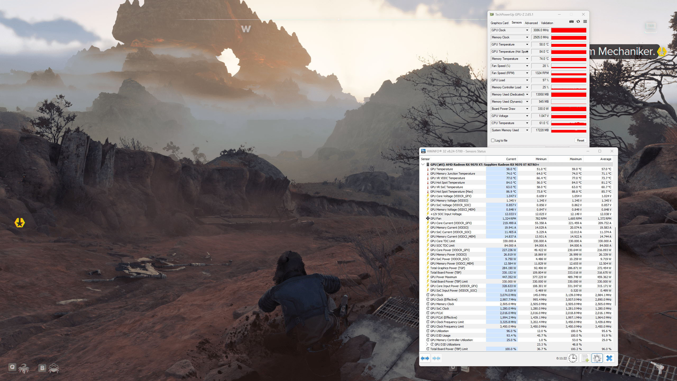The width and height of the screenshot is (677, 381).
Task: Click the fan icon beside GPU Fan
Action: (x=428, y=218)
